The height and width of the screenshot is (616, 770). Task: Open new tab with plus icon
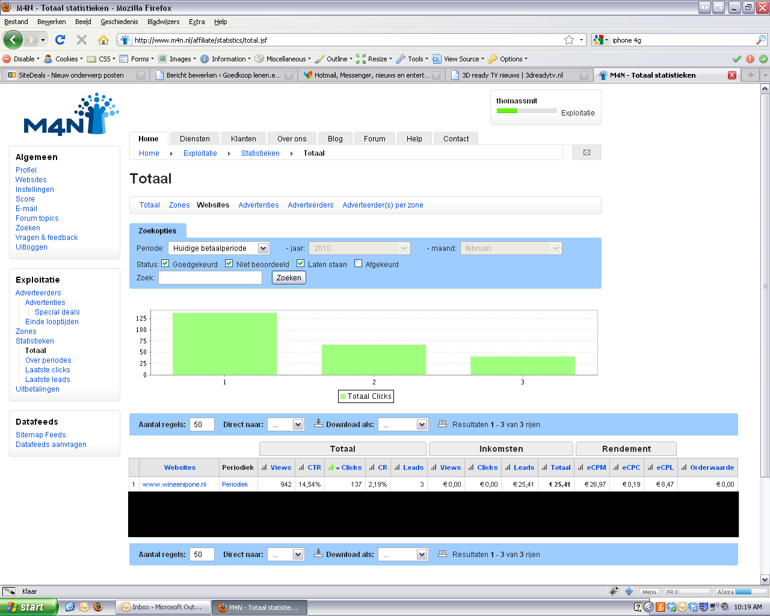(x=750, y=75)
